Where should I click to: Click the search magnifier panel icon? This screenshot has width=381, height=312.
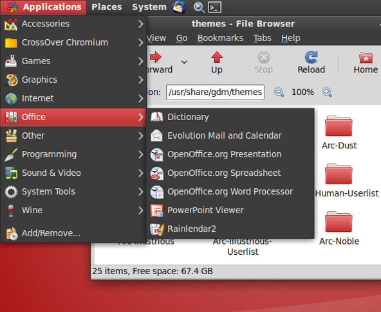[x=199, y=7]
